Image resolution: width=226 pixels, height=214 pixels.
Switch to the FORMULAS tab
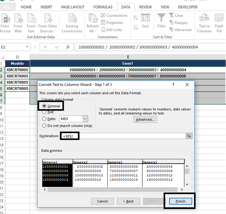[103, 7]
